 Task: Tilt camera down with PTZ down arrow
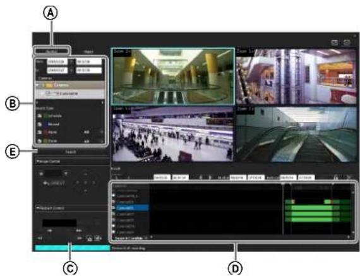(85, 191)
